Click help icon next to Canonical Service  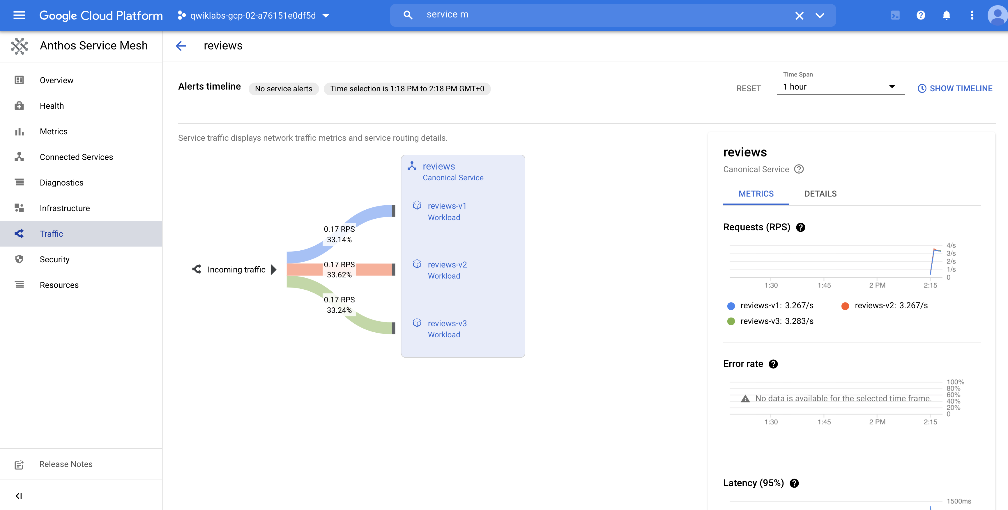(x=799, y=169)
